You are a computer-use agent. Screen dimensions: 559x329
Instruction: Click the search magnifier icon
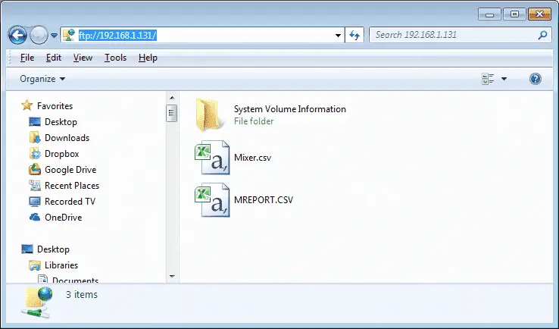click(x=542, y=35)
